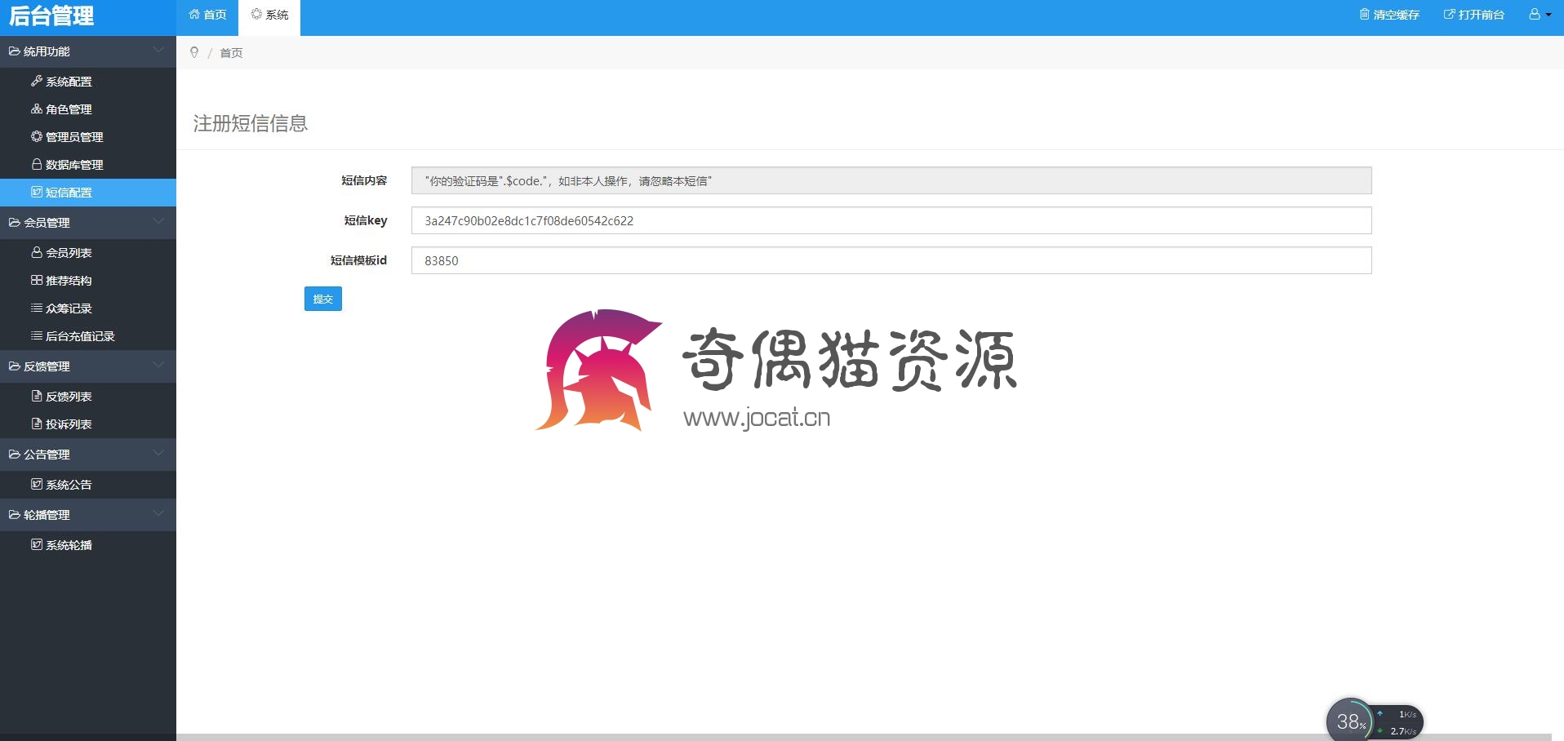Open 系统配置 wrench icon
This screenshot has height=741, width=1564.
37,82
